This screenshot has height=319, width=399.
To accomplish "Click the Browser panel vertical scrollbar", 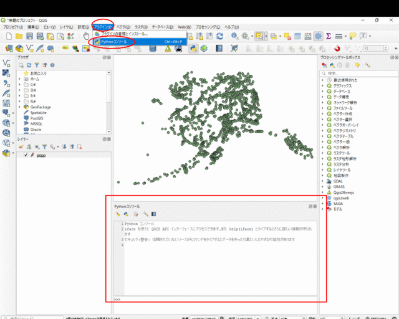I will [109, 102].
